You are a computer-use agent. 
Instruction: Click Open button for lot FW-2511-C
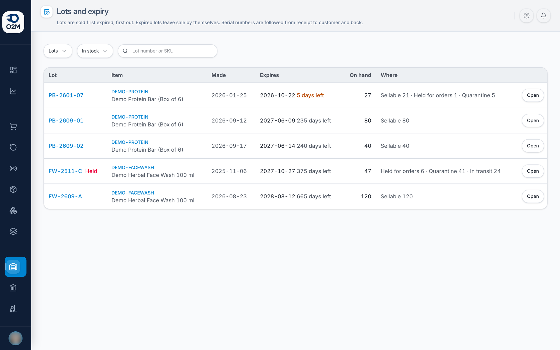click(533, 171)
